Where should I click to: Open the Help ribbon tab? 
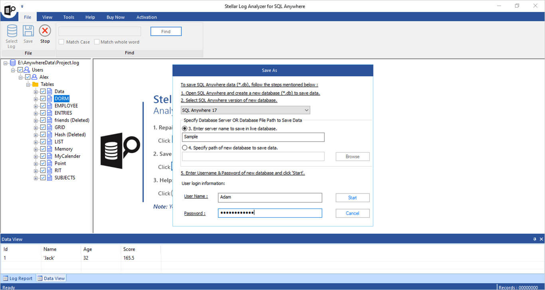click(90, 17)
